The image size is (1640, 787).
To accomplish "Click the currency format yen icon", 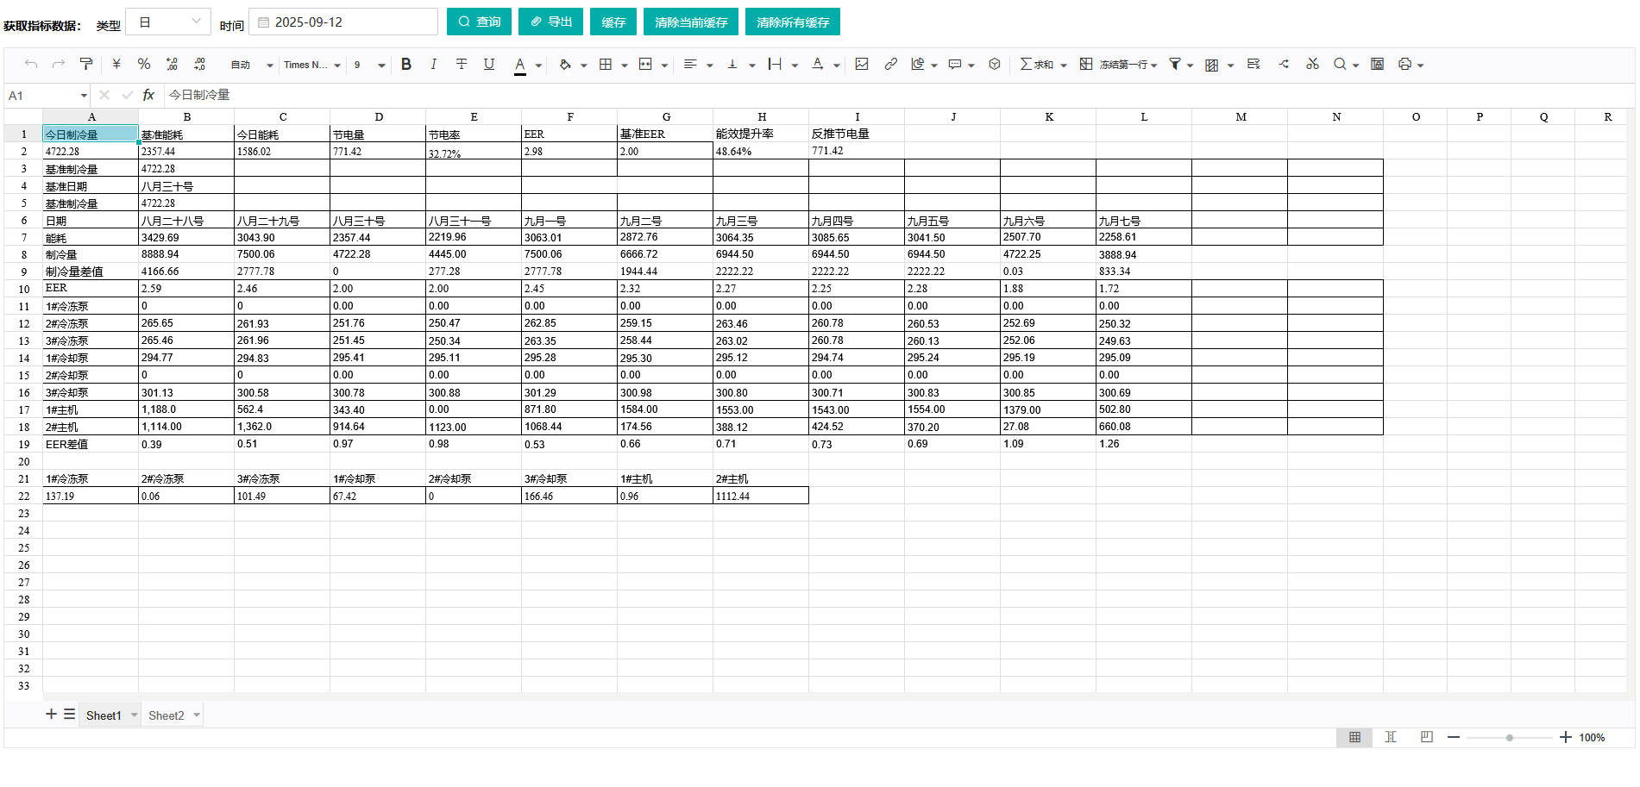I will (116, 64).
